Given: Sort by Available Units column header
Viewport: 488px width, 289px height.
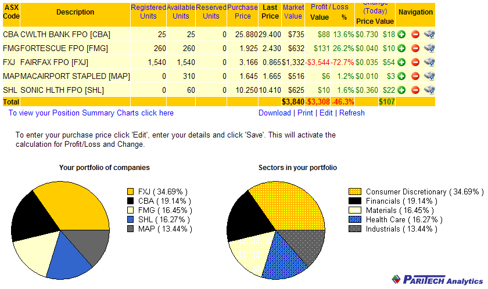Looking at the screenshot, I should [181, 12].
